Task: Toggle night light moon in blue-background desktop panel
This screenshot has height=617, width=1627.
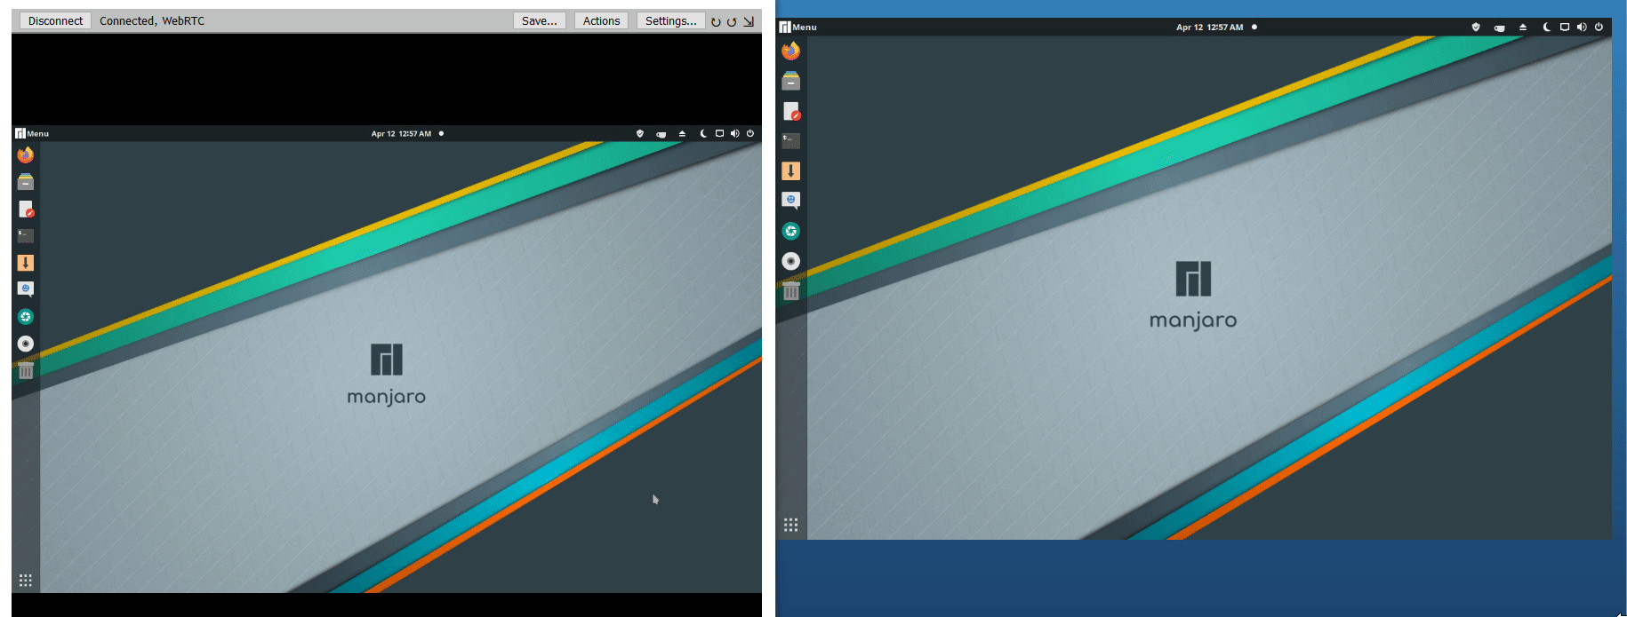Action: point(1547,28)
